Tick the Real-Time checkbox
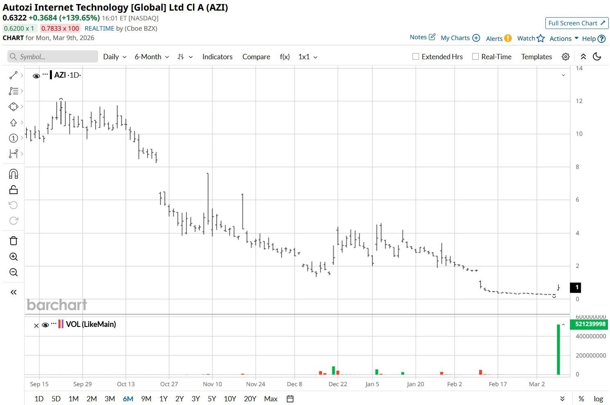610x405 pixels. pyautogui.click(x=475, y=57)
